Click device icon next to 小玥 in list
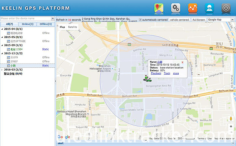 [8, 66]
